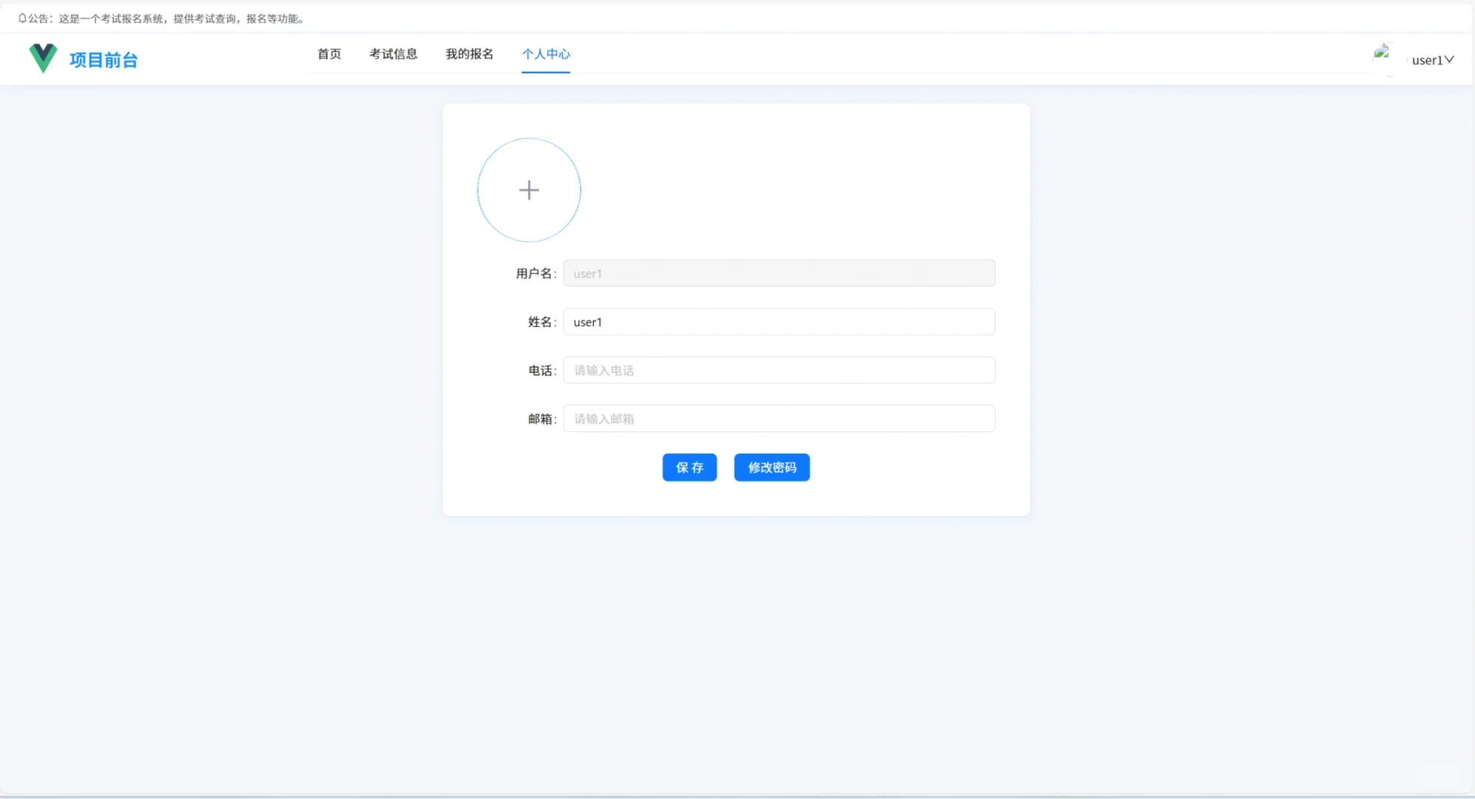Click the 邮箱 input field
Screen dimensions: 1475x799
[779, 418]
